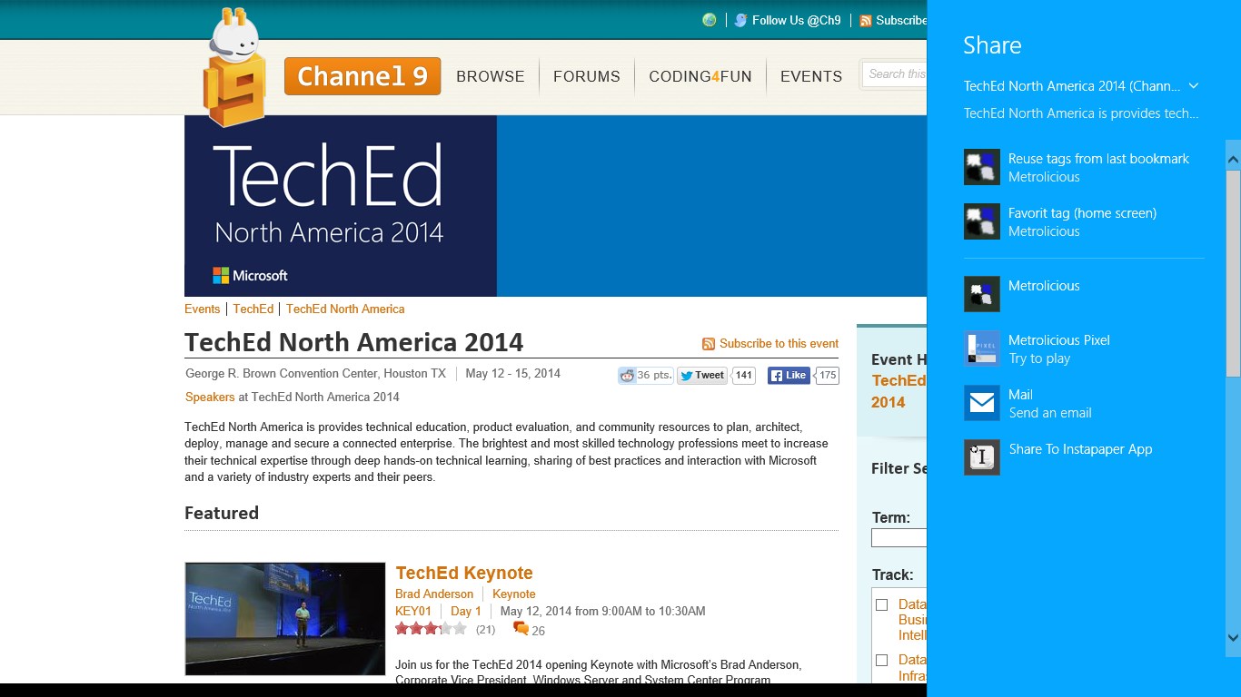This screenshot has width=1241, height=697.
Task: Click the Share pane scroll-up arrow
Action: coord(1233,160)
